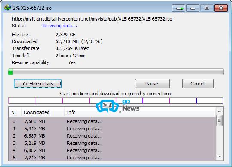Viewport: 232px width, 167px height.
Task: Maximize the download window
Action: tap(207, 8)
